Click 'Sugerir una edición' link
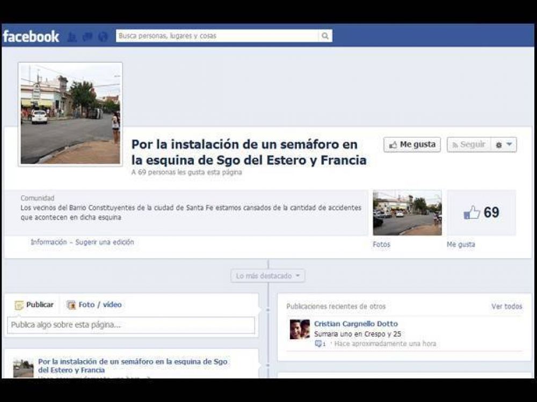Screen dimensions: 537x402 tap(105, 242)
